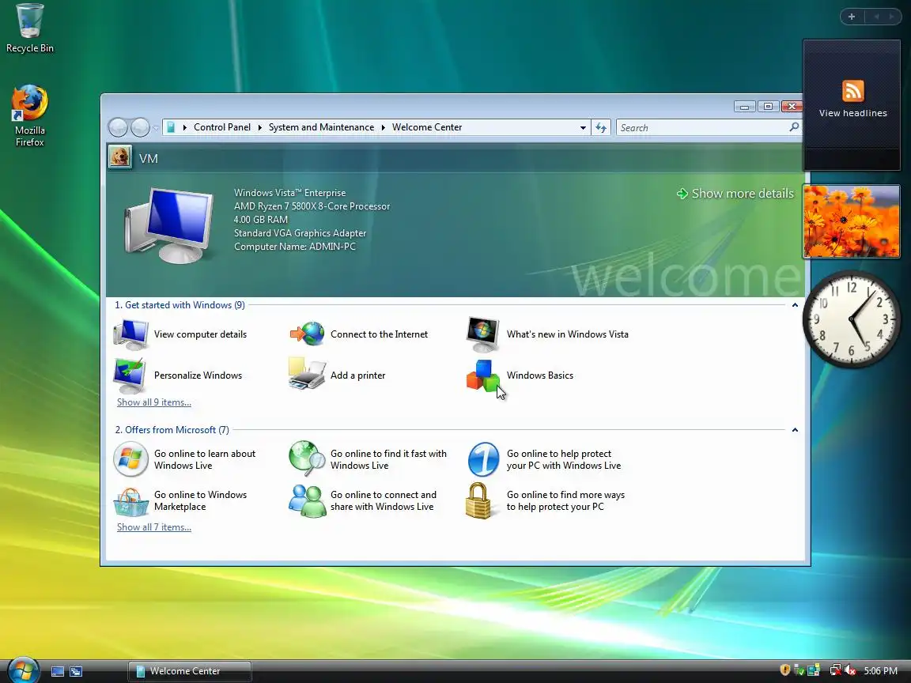Click the Welcome Center breadcrumb
The image size is (911, 683).
427,127
